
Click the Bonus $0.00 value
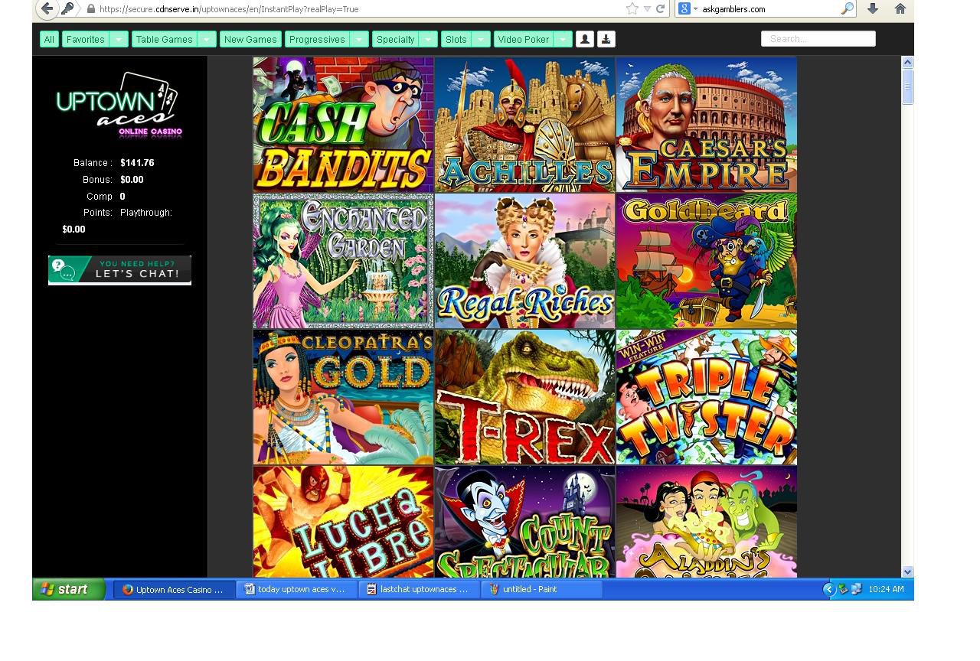[132, 180]
